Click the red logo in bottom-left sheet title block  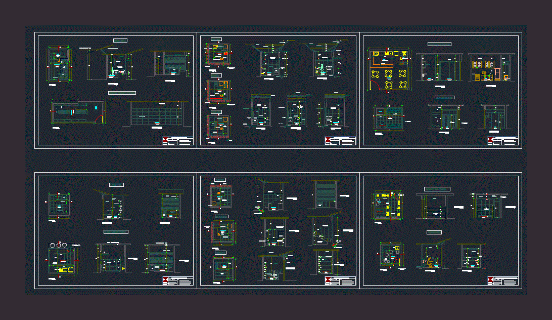click(165, 280)
